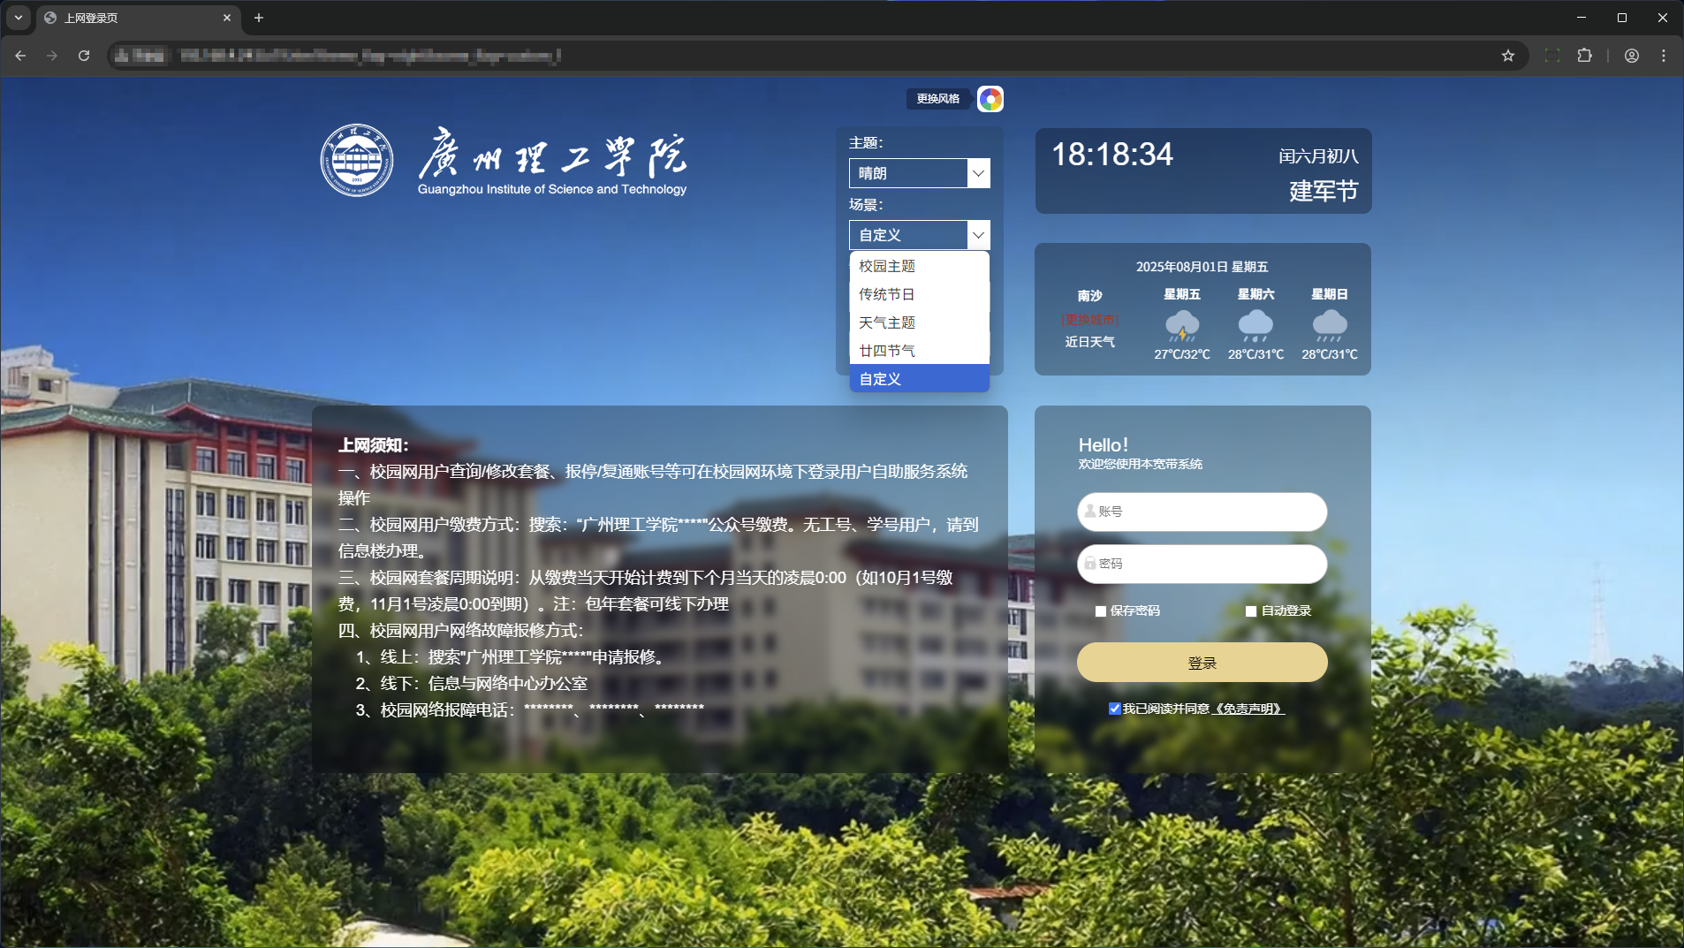Click the 南沙 city name
Image resolution: width=1684 pixels, height=948 pixels.
1090,295
